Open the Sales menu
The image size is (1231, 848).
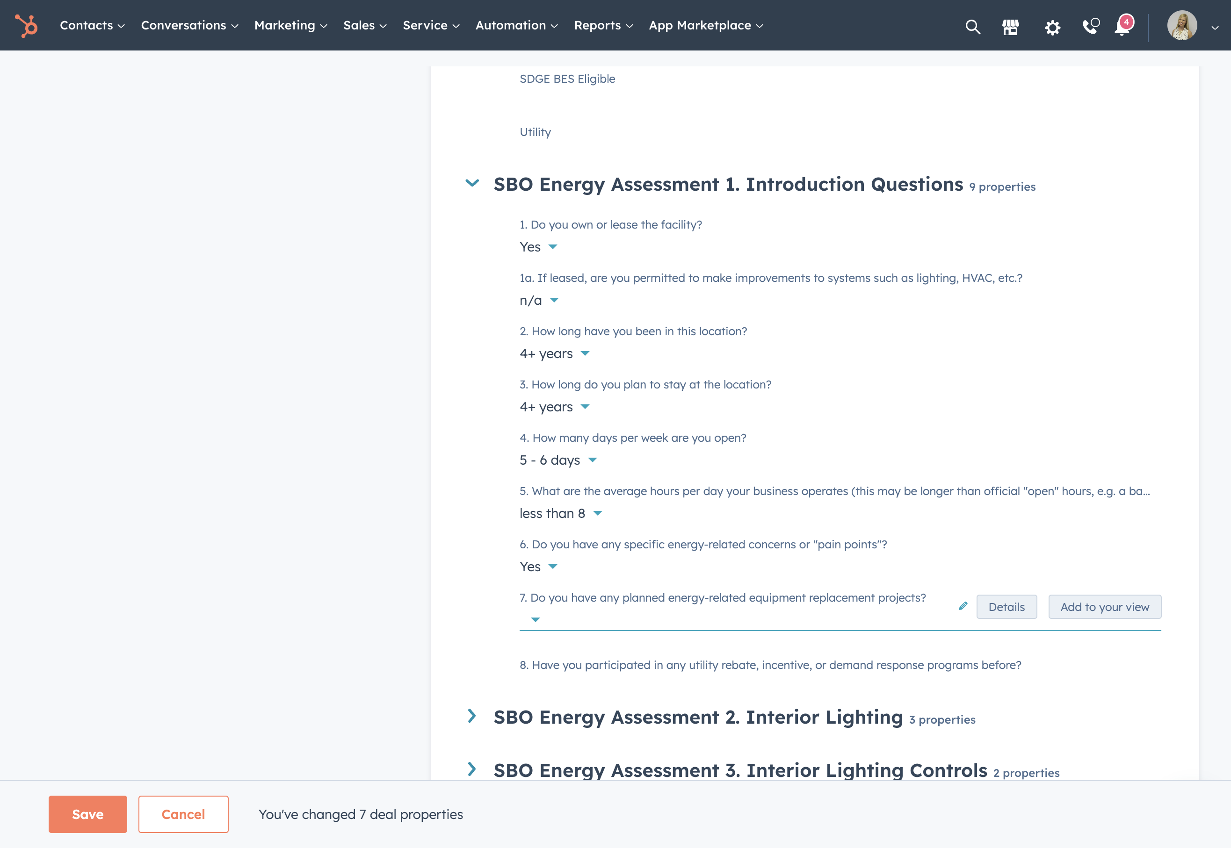click(x=365, y=26)
